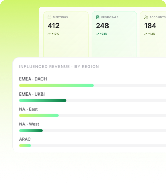Click the trend arrow next to +24%
The height and width of the screenshot is (185, 166).
tap(97, 34)
